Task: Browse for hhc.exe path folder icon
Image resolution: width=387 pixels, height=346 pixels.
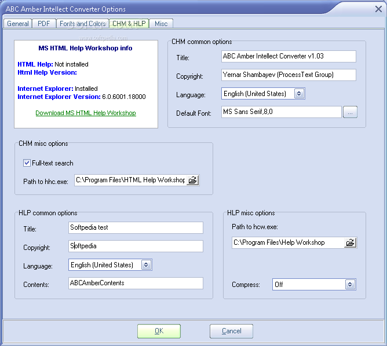Action: (192, 180)
